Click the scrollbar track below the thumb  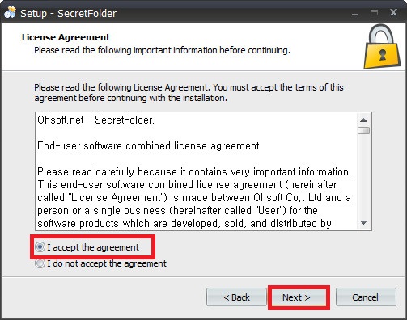363,175
